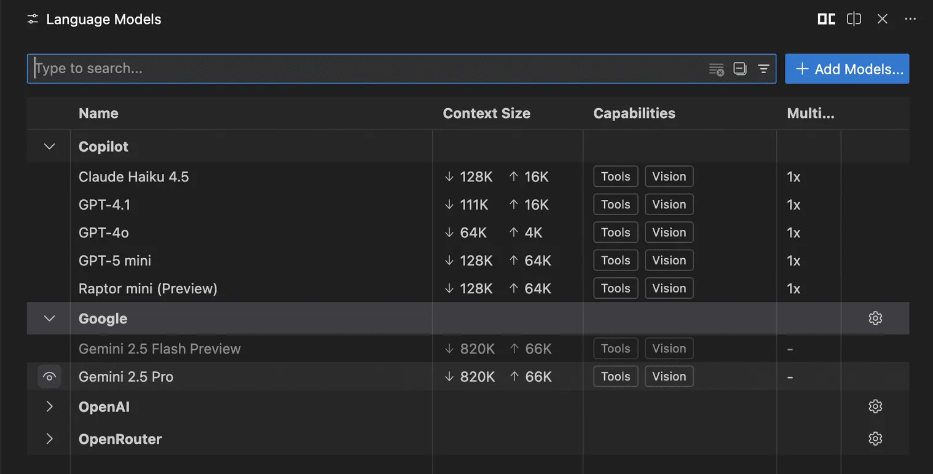933x474 pixels.
Task: Select the Gemini 2.5 Flash Preview row
Action: click(x=246, y=349)
